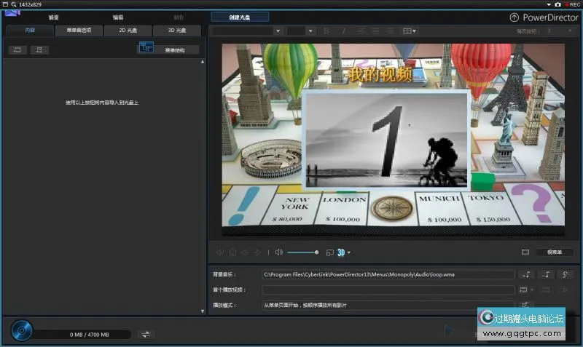583x347 pixels.
Task: Click the background music path field
Action: (x=389, y=274)
